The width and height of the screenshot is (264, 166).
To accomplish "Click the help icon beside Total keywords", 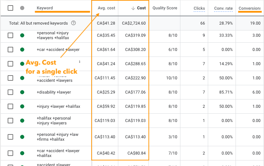I will pyautogui.click(x=74, y=23).
